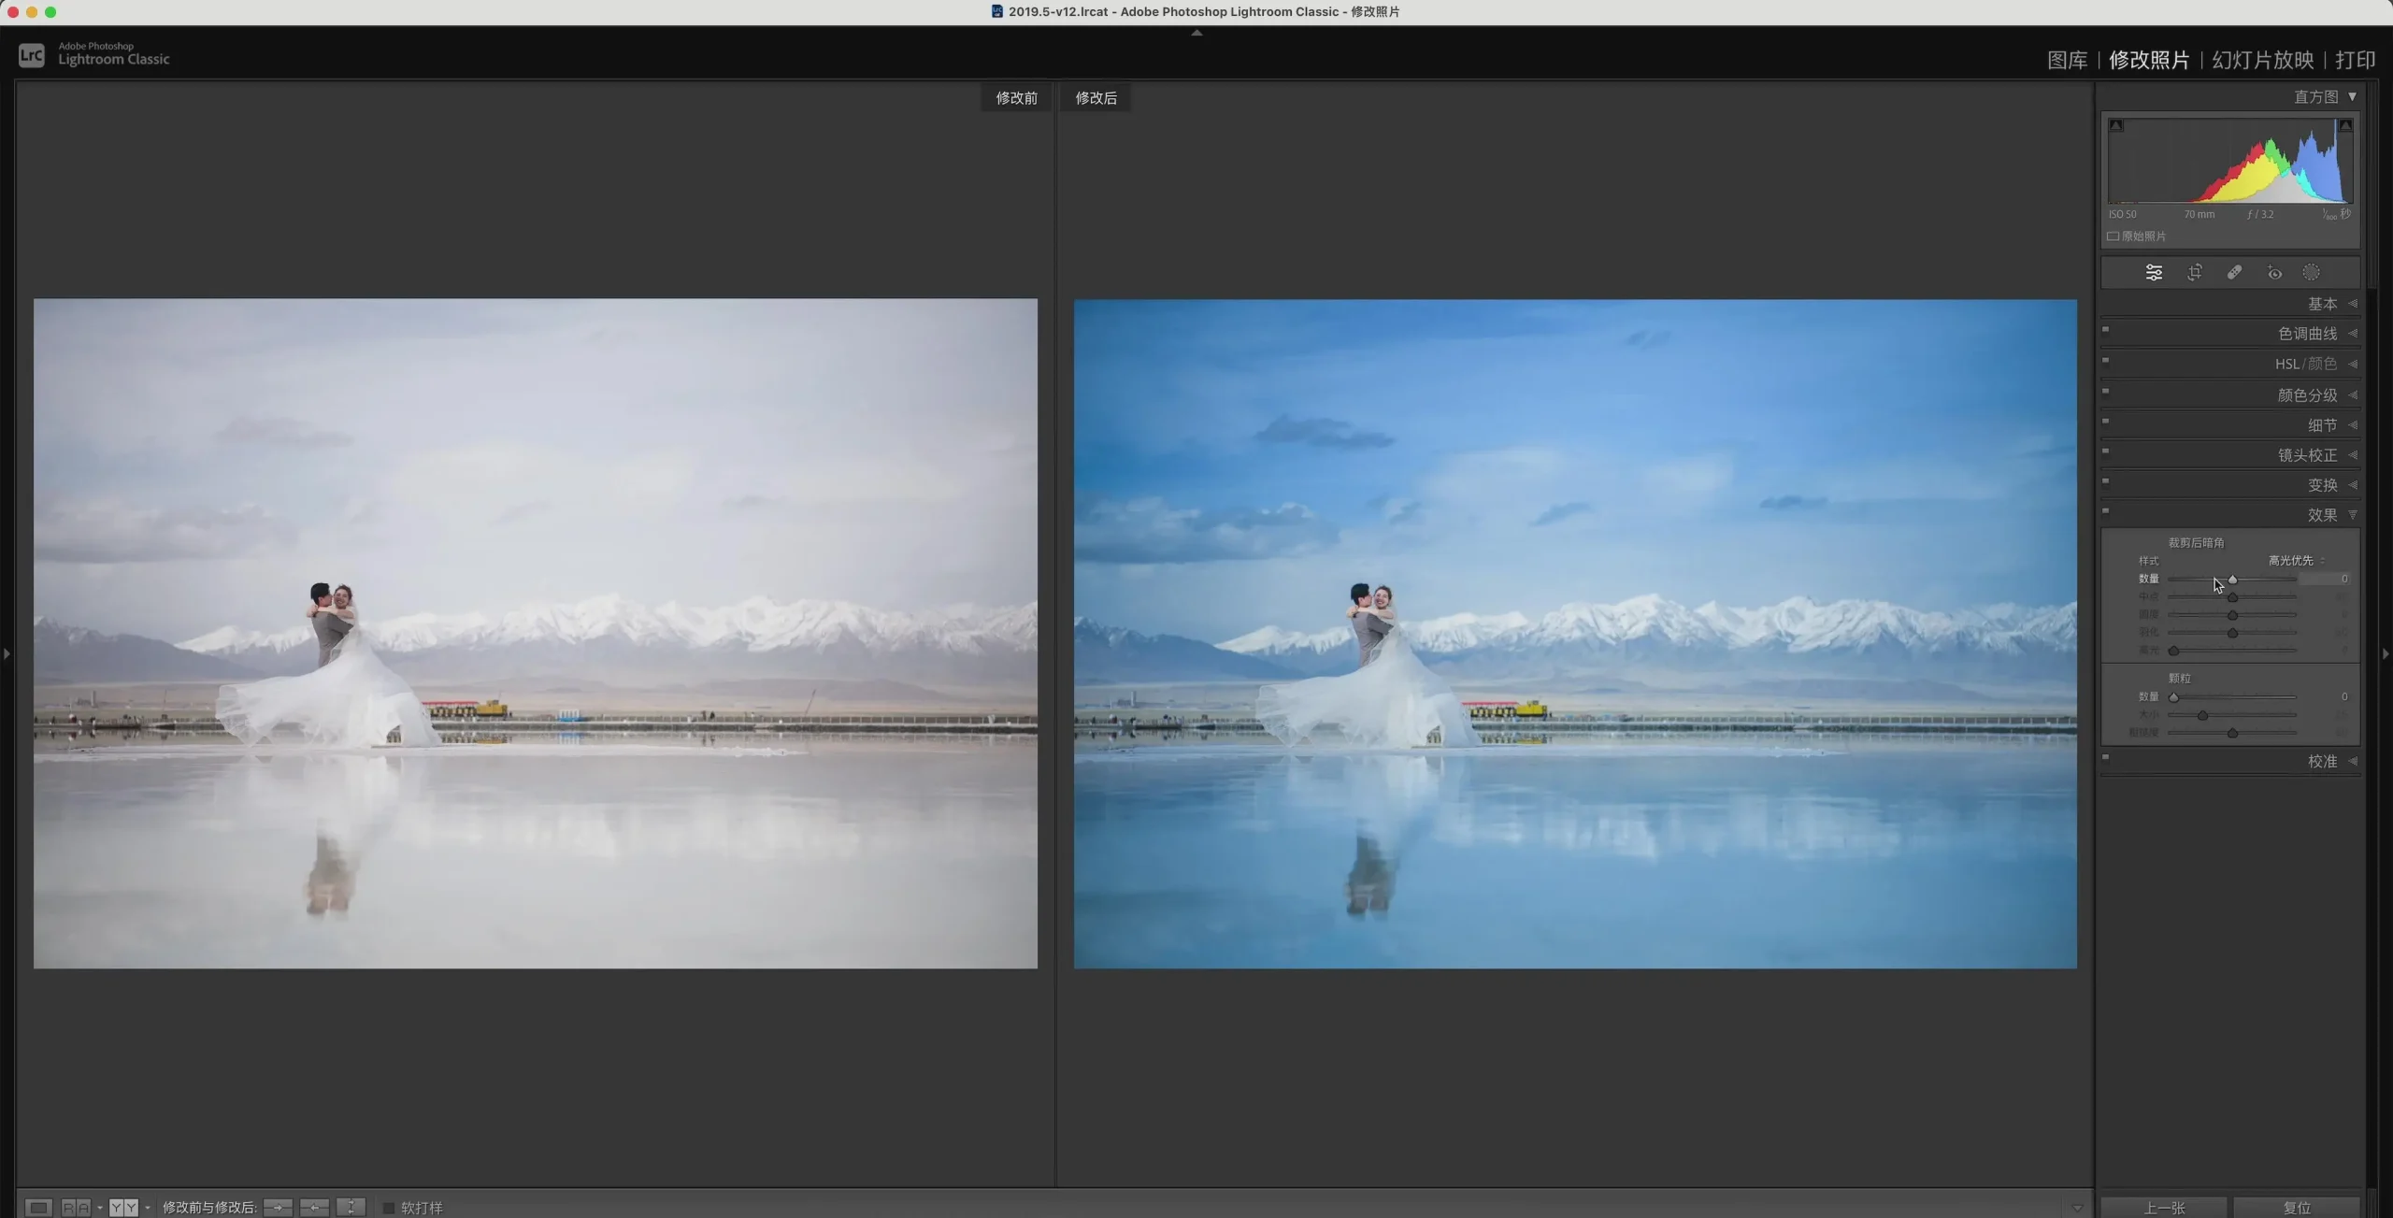
Task: Select the Crop overlay tool icon
Action: coord(2195,273)
